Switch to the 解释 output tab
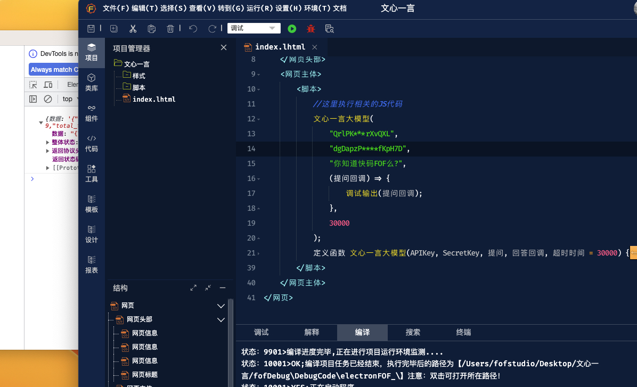Screen dimensions: 637x387 tap(312, 332)
